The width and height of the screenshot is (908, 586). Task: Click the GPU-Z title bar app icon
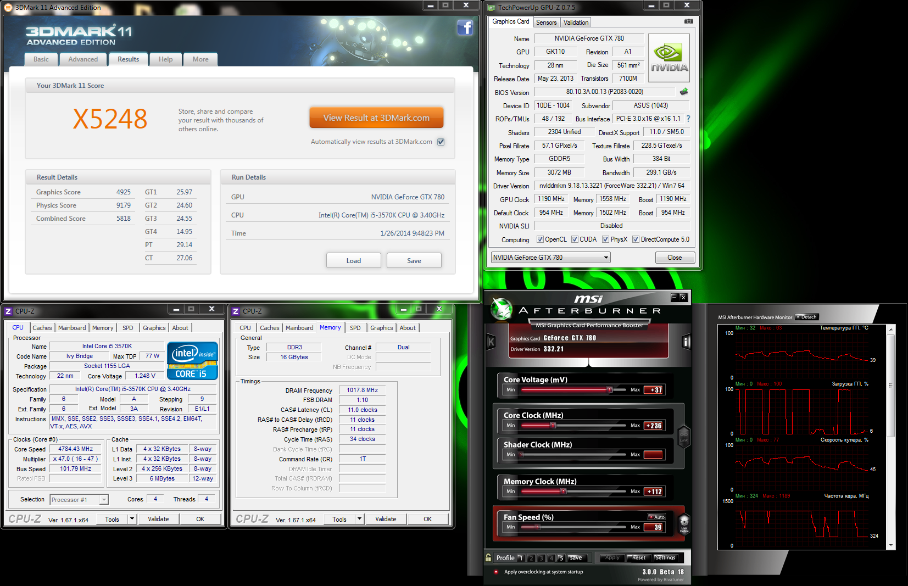pyautogui.click(x=492, y=8)
